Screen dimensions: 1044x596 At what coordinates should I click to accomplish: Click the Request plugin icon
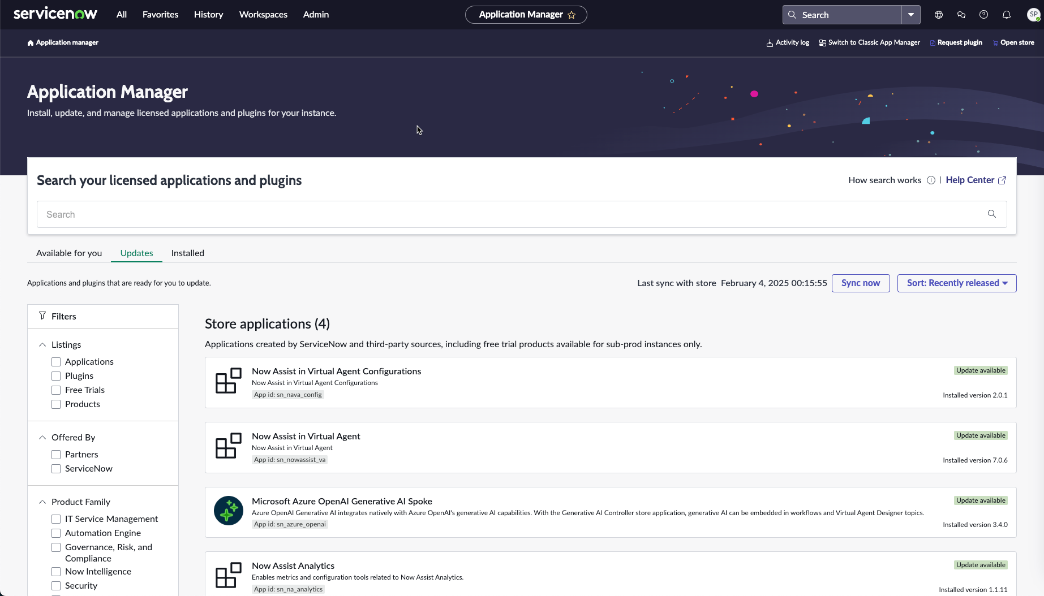(933, 43)
